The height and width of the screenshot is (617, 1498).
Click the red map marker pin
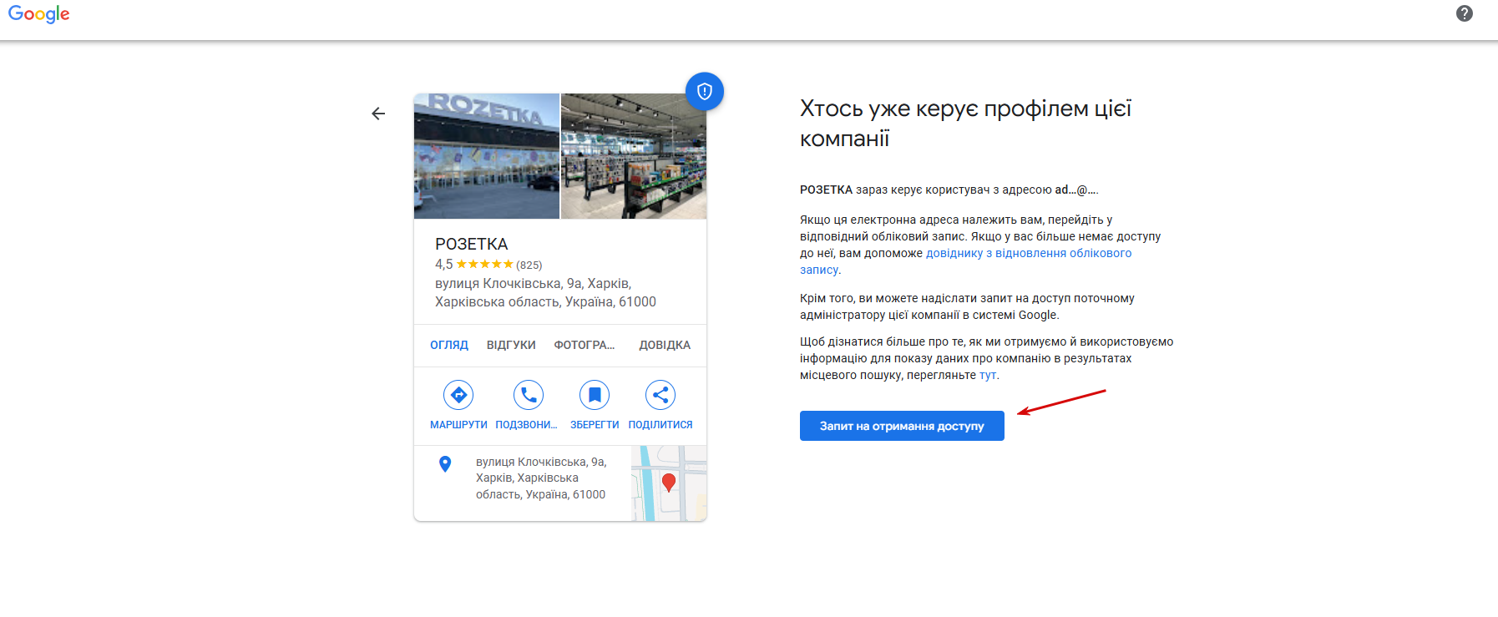(x=669, y=482)
